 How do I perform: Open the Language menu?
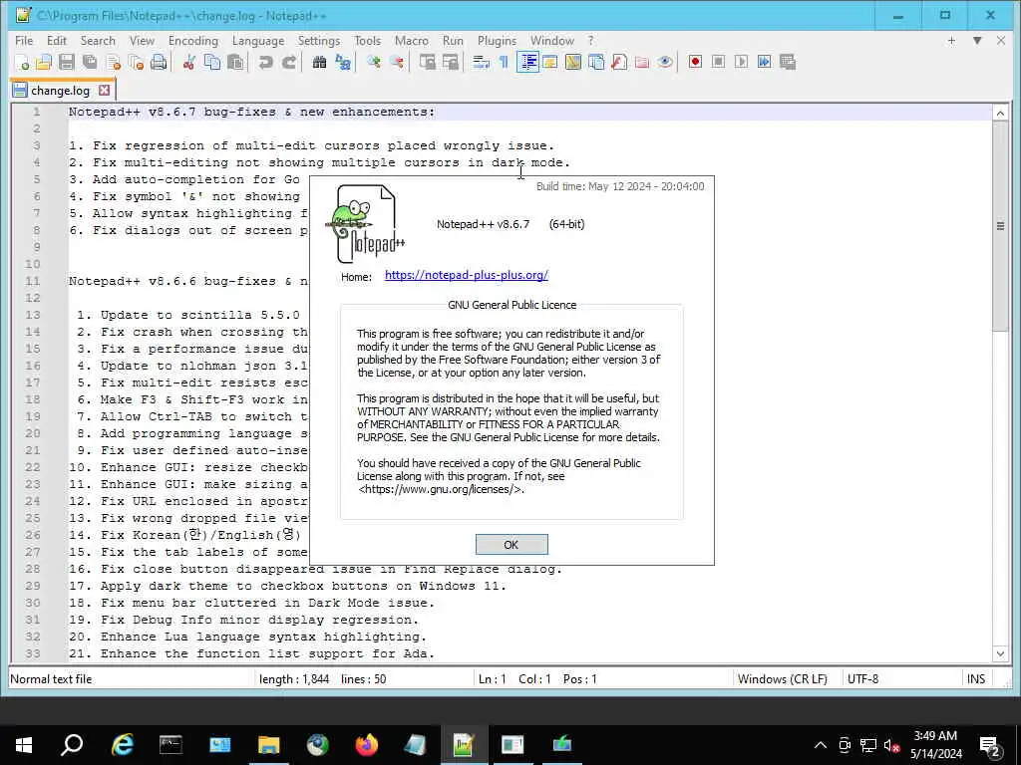coord(258,40)
